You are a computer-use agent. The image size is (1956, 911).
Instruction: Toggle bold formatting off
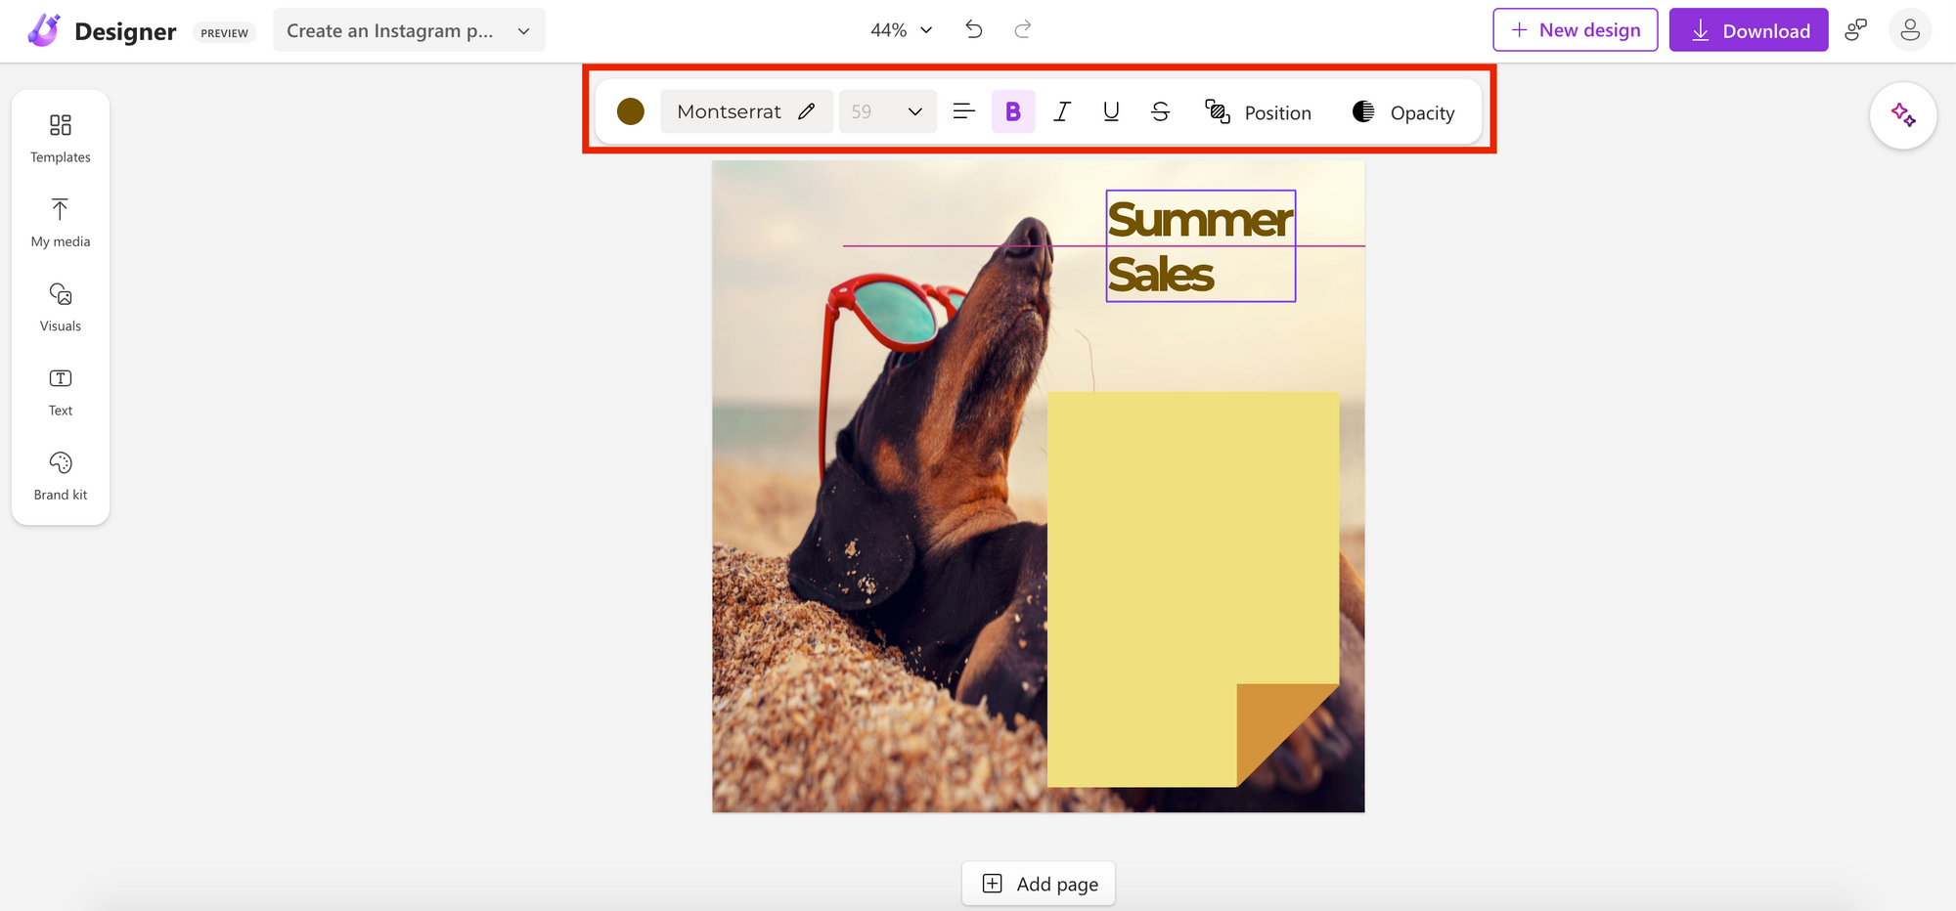point(1012,111)
